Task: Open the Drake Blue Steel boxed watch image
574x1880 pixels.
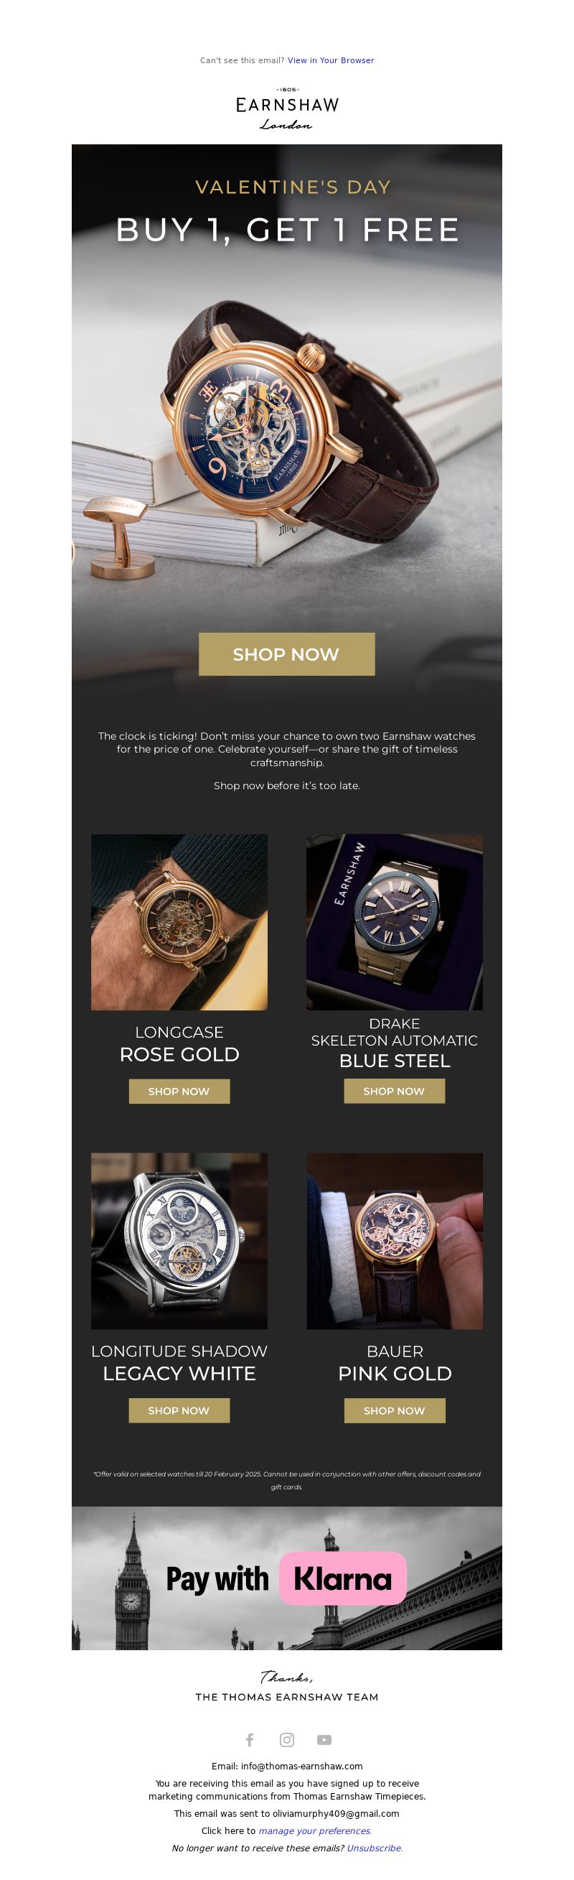Action: tap(395, 922)
